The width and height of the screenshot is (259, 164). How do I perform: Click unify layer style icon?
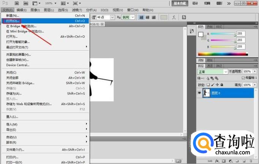pos(216,78)
